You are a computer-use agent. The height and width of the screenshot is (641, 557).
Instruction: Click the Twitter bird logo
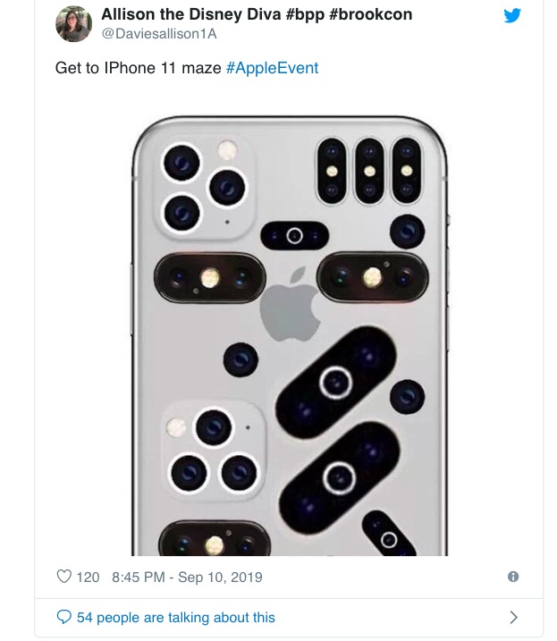[x=512, y=15]
